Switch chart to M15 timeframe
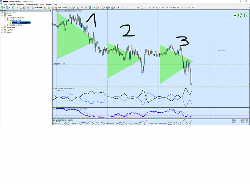The width and height of the screenshot is (250, 184). point(170,8)
